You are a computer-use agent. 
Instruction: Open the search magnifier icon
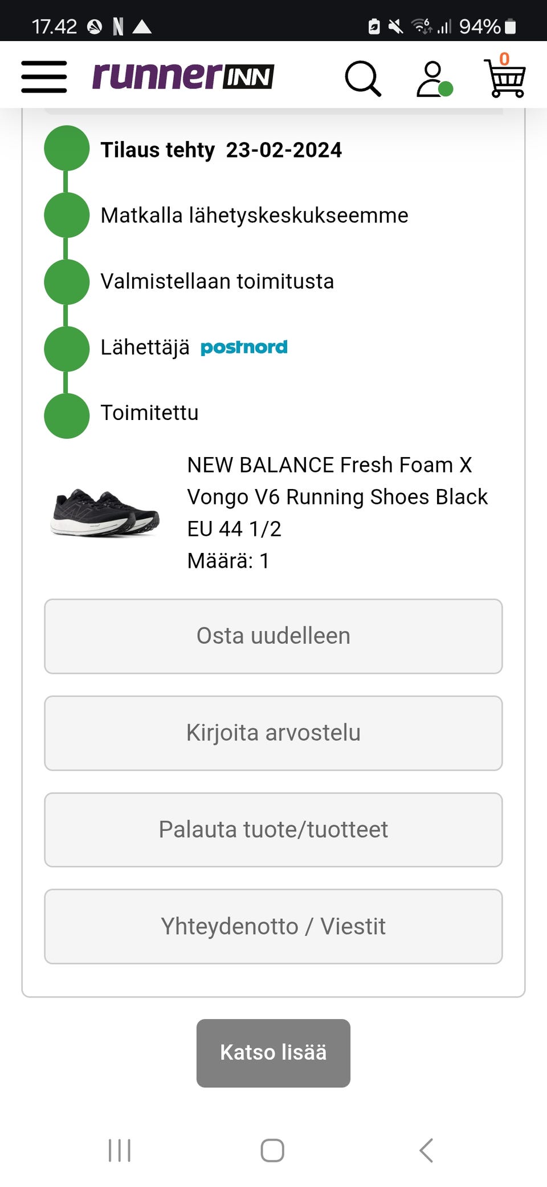pos(362,78)
